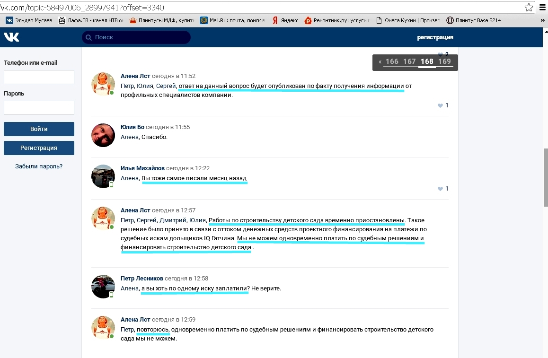548x358 pixels.
Task: Open the Юлия Бо profile name
Action: [x=133, y=127]
